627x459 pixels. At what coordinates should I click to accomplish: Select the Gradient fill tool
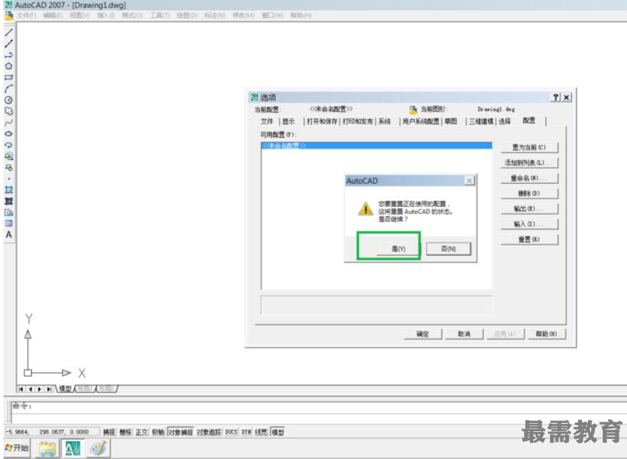9,201
